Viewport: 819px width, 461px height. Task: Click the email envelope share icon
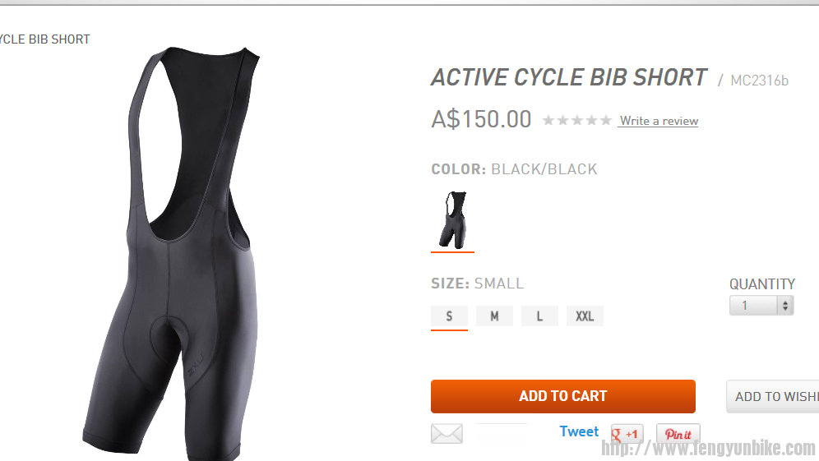pyautogui.click(x=447, y=433)
